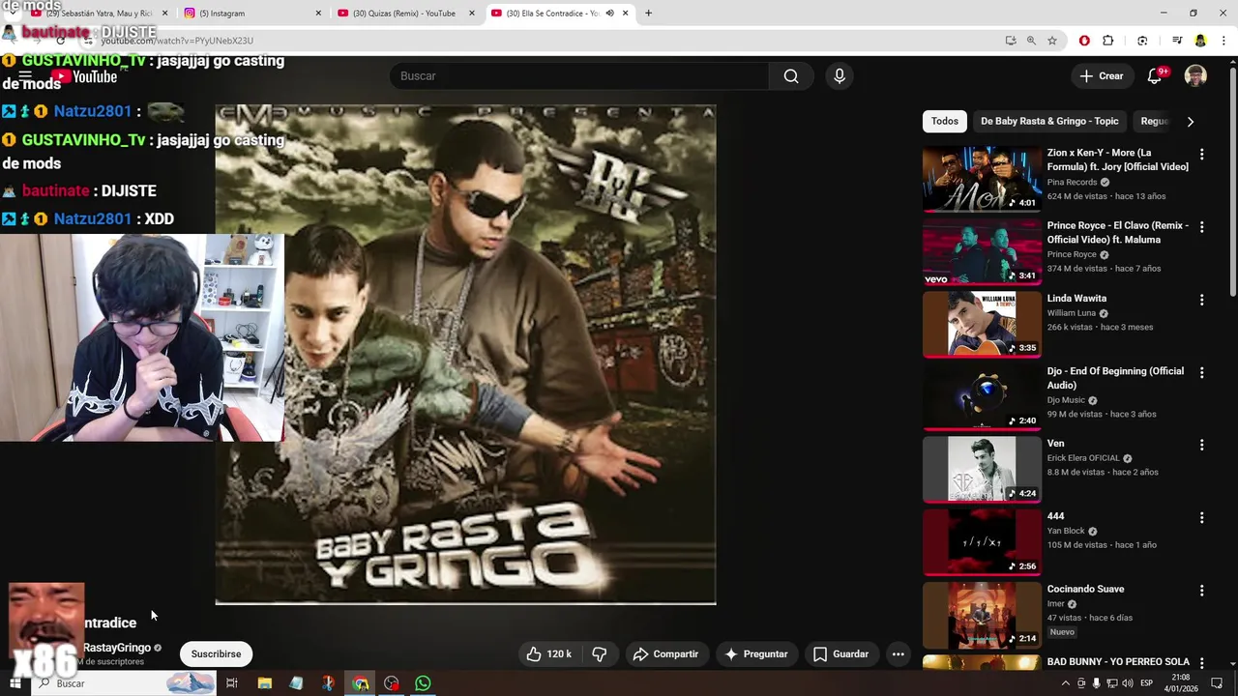Open options menu for Ven video

(x=1201, y=445)
